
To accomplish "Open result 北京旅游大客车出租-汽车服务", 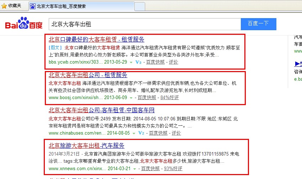I will [86, 146].
